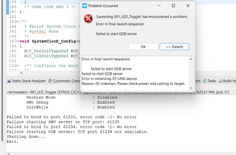The image size is (236, 155).
Task: Click the IDE logo in dialog title
Action: point(85,6)
